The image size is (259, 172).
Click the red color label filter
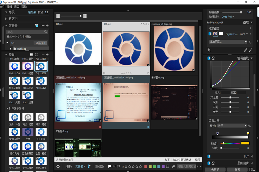pos(146,167)
